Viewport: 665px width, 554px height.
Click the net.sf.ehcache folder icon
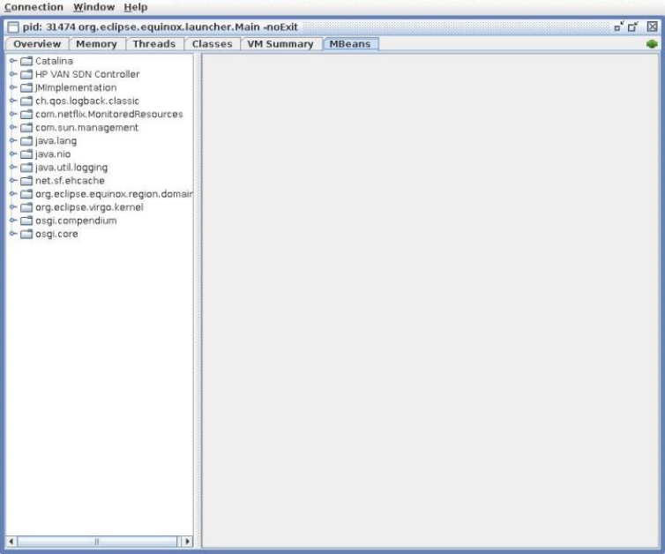(x=26, y=181)
